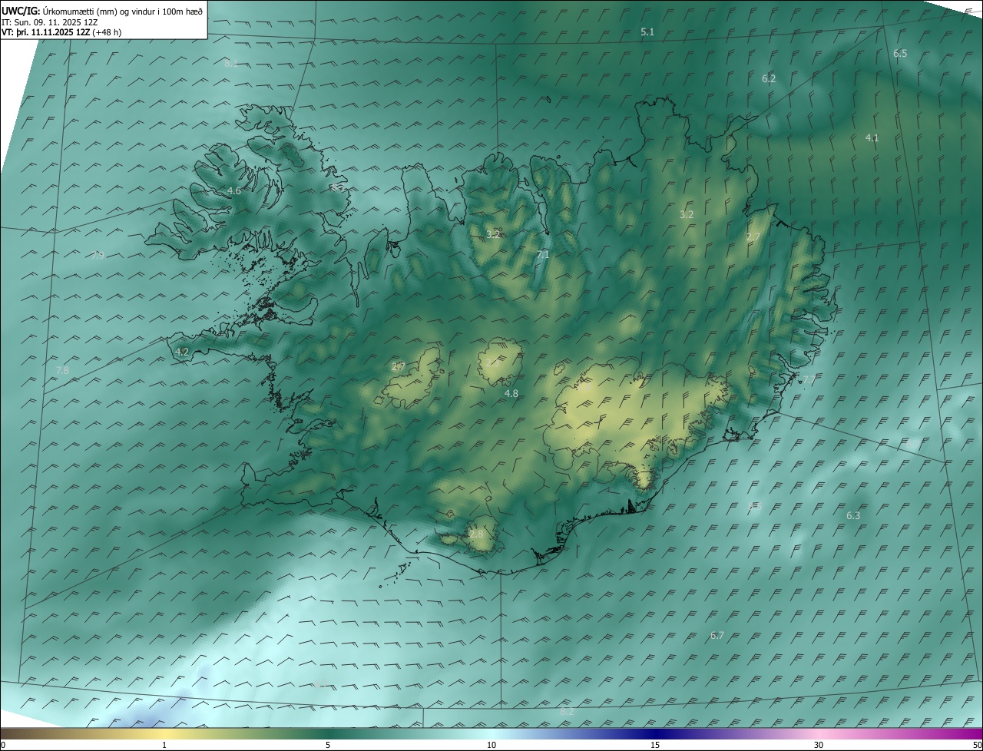Click the 7.9 value label
This screenshot has height=751, width=983.
98,255
